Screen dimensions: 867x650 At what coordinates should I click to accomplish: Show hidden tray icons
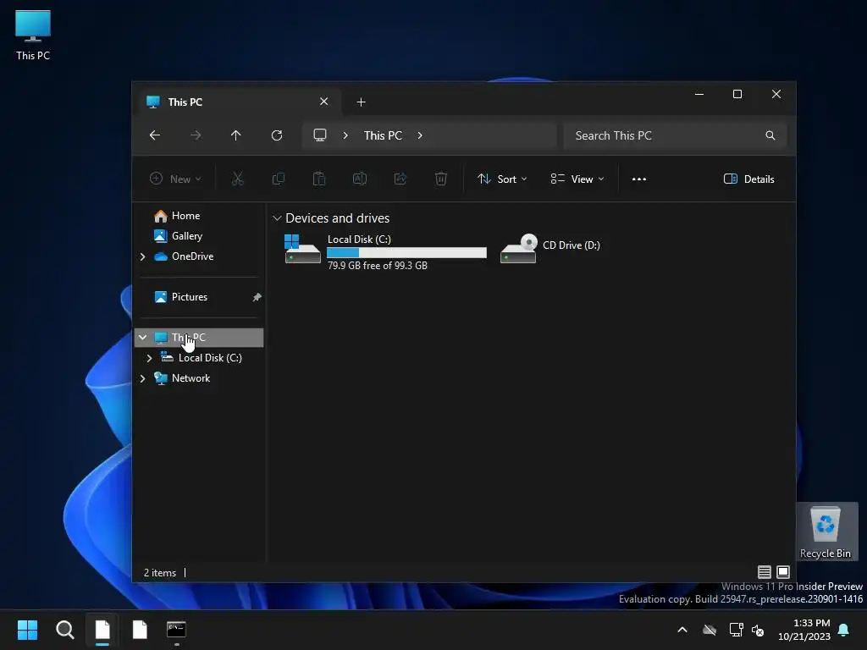(682, 630)
